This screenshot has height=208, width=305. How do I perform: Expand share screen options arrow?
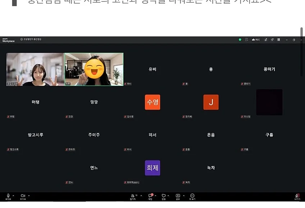click(184, 195)
